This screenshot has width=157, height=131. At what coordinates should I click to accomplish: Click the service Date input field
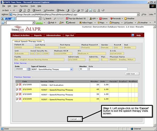21,69
